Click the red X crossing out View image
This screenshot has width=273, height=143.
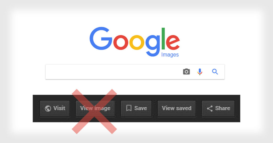94,111
